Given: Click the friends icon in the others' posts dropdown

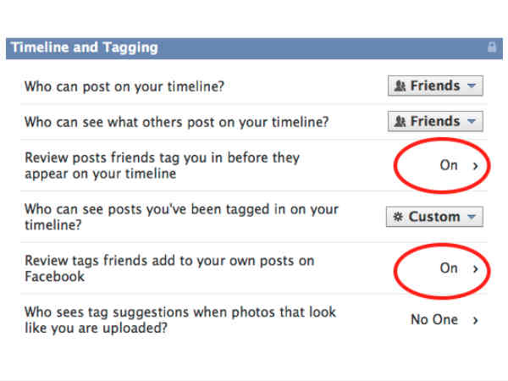Looking at the screenshot, I should coord(400,122).
